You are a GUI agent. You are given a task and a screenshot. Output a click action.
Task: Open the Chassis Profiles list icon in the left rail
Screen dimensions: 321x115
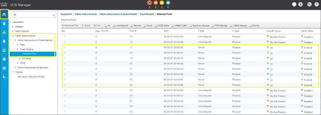[4, 68]
